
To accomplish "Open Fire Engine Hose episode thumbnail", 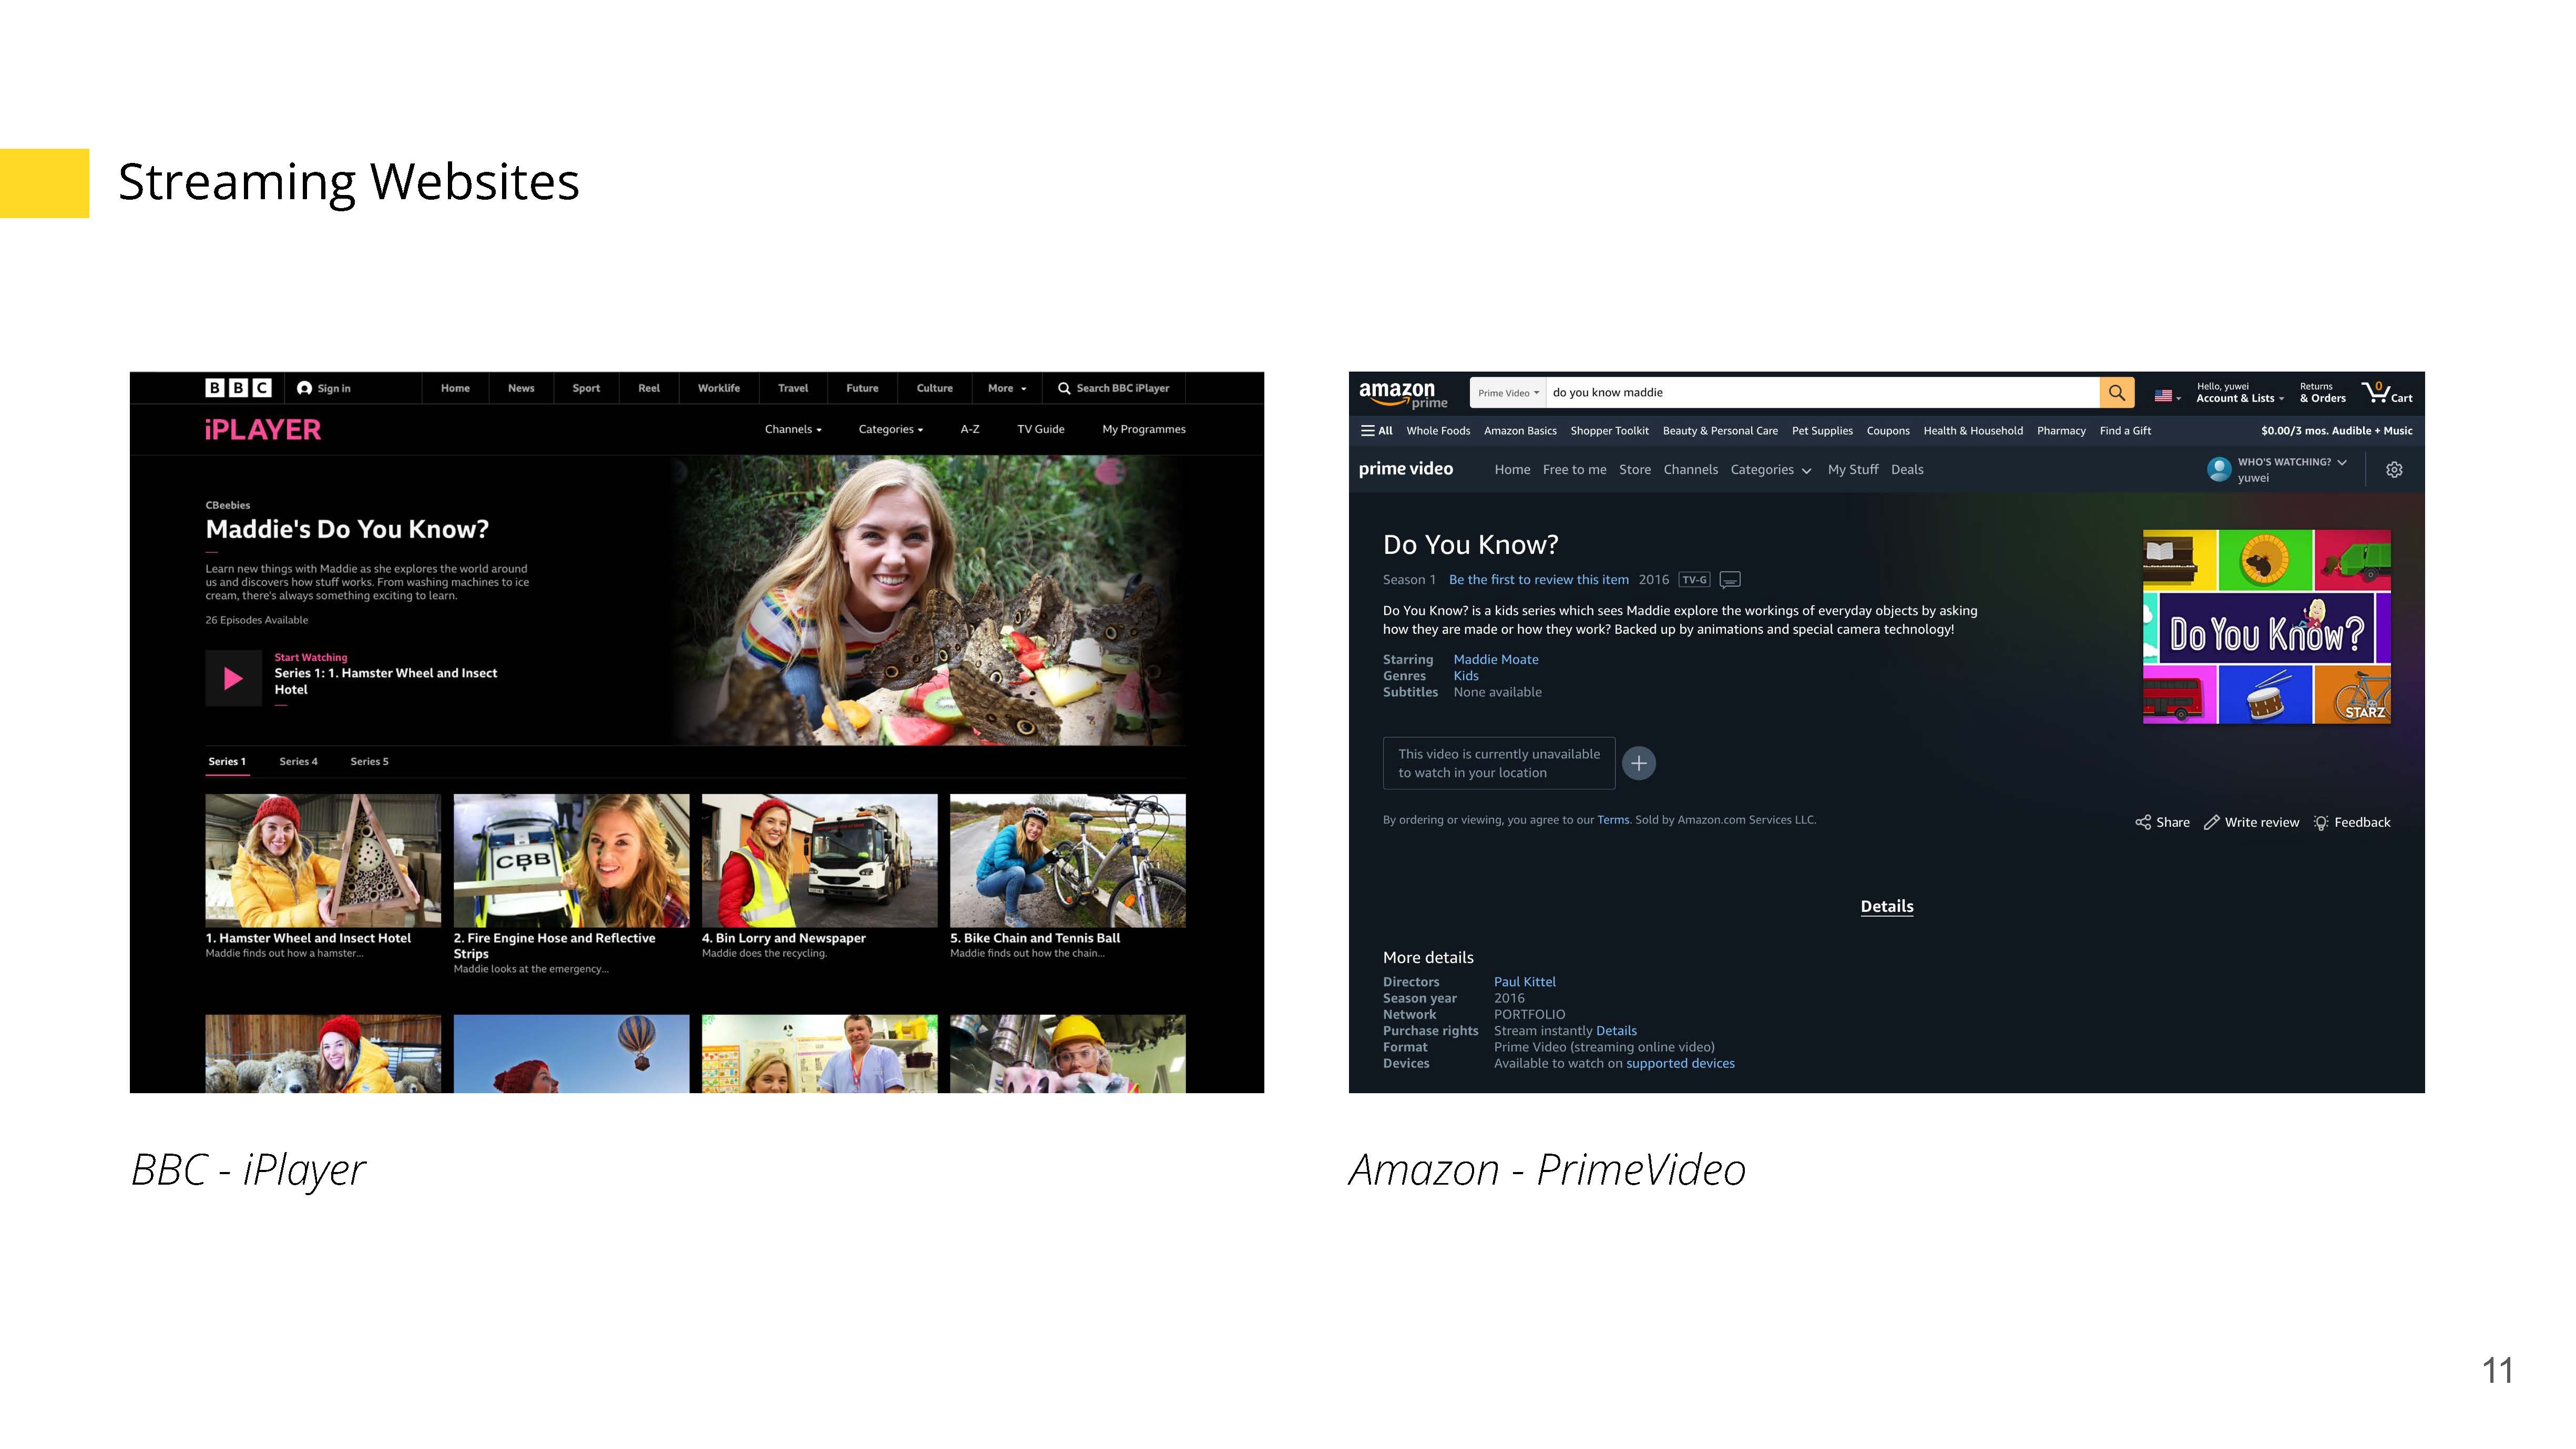I will [x=571, y=861].
